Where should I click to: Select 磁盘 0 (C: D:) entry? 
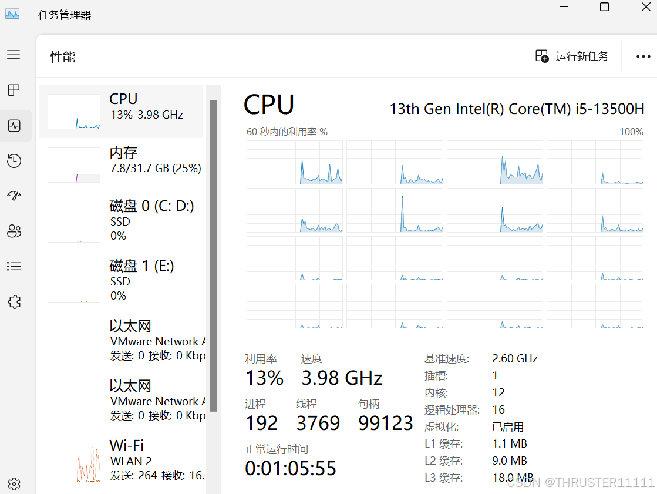pyautogui.click(x=121, y=221)
